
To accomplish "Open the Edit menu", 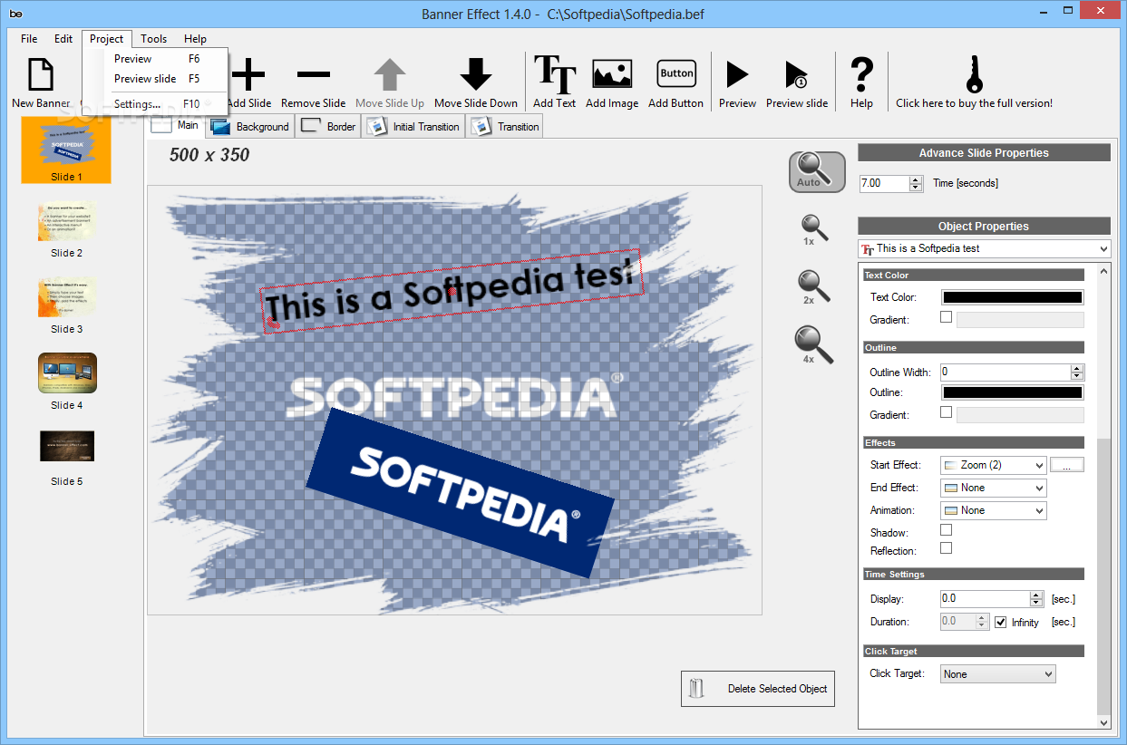I will coord(63,39).
